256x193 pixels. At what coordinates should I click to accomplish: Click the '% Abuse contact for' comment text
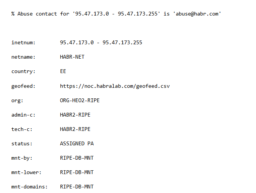pos(40,14)
